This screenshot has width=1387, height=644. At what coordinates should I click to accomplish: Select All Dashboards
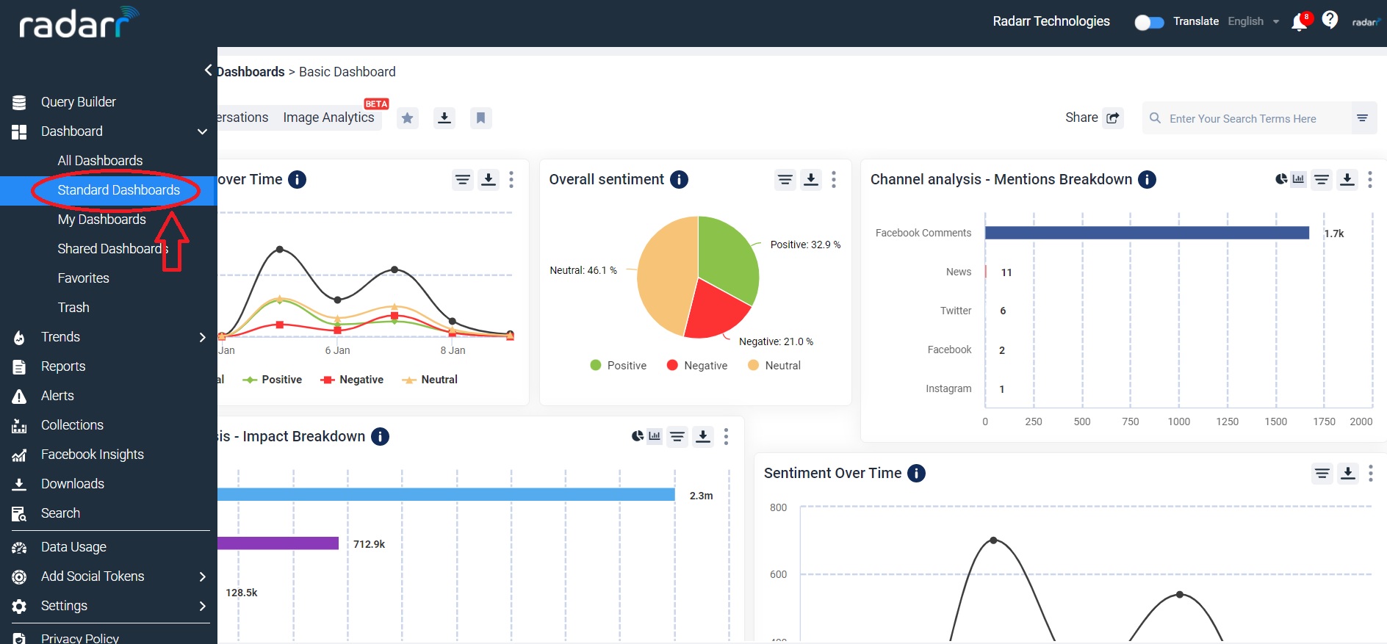(x=100, y=161)
